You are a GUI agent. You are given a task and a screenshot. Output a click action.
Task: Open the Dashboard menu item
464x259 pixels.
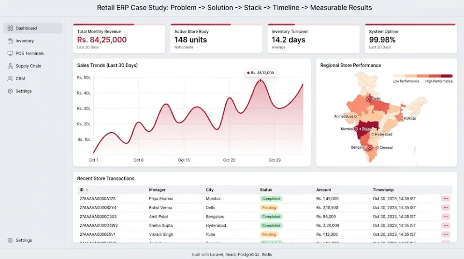33,28
